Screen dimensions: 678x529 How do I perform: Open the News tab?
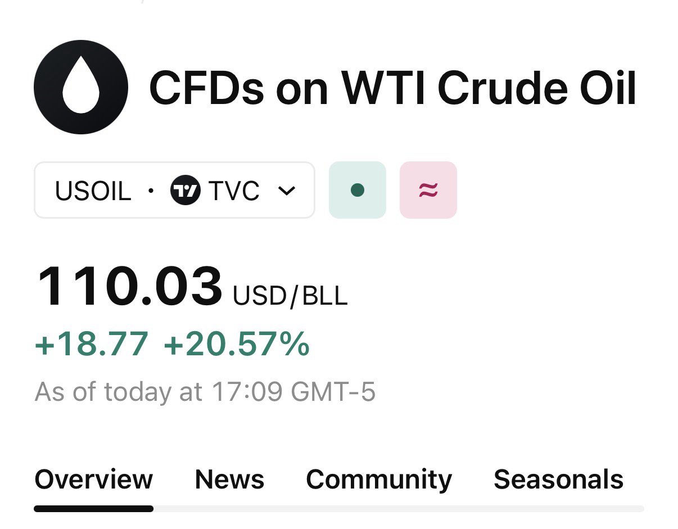coord(229,480)
